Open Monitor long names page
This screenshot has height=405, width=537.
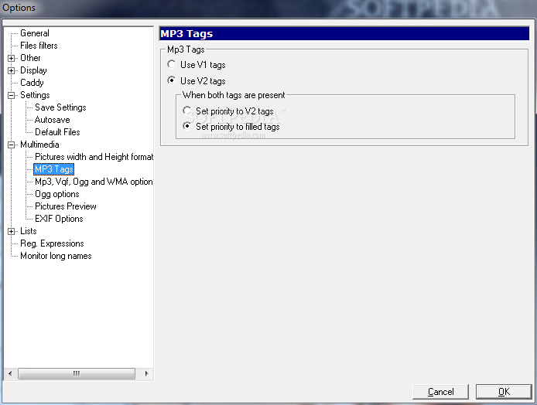(56, 256)
